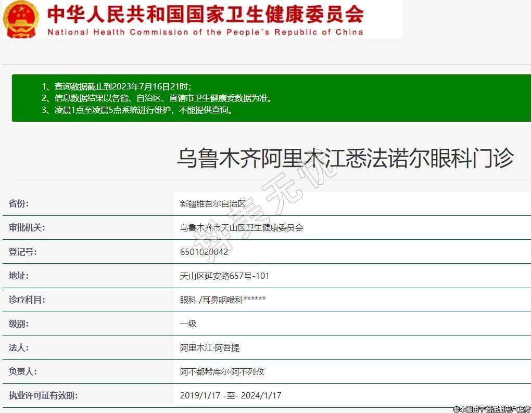Click the 审批机关 row label
531x413 pixels.
(x=27, y=227)
